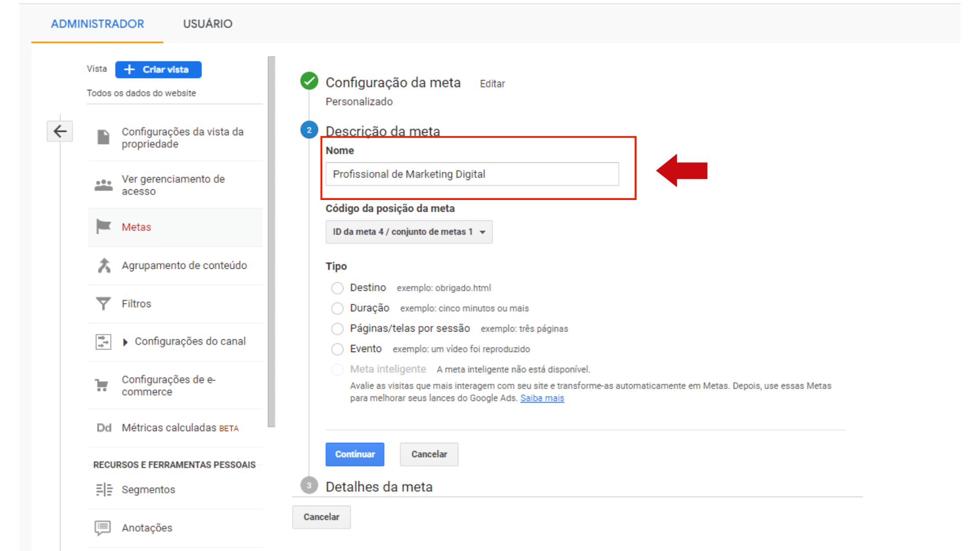Open Configurações da vista da propriedade

click(183, 138)
